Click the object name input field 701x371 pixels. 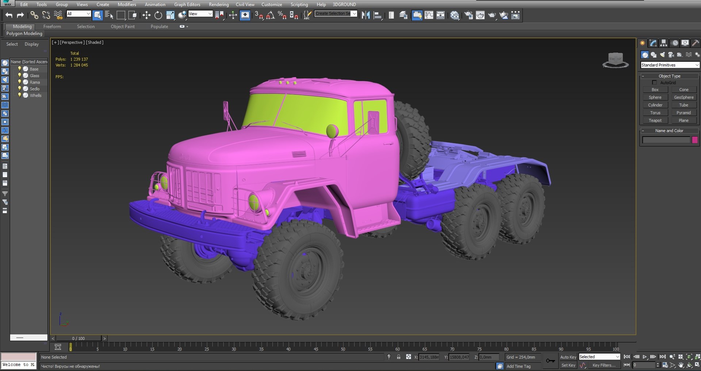(666, 140)
